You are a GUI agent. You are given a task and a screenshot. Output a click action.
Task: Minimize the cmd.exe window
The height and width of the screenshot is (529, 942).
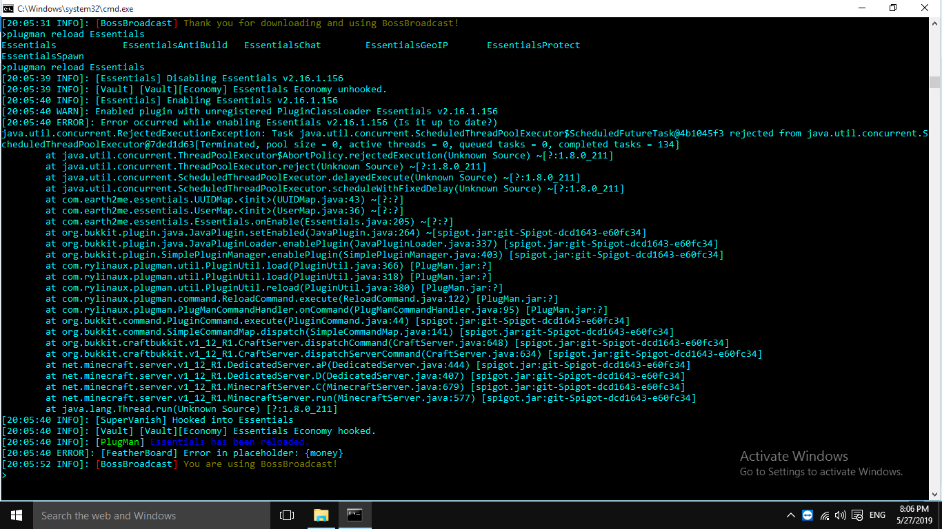tap(862, 8)
